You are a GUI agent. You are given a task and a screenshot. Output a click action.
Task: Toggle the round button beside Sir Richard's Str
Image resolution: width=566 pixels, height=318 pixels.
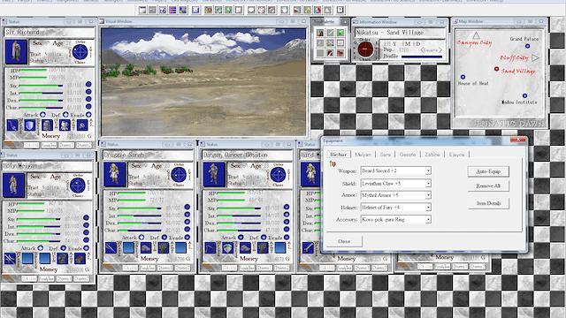pos(88,85)
